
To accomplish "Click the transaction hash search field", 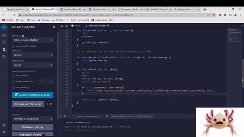I will [x=132, y=116].
